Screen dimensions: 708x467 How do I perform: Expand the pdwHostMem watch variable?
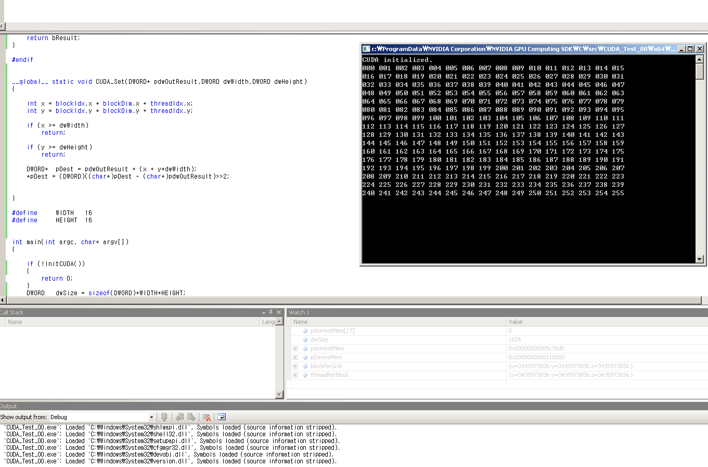(295, 349)
